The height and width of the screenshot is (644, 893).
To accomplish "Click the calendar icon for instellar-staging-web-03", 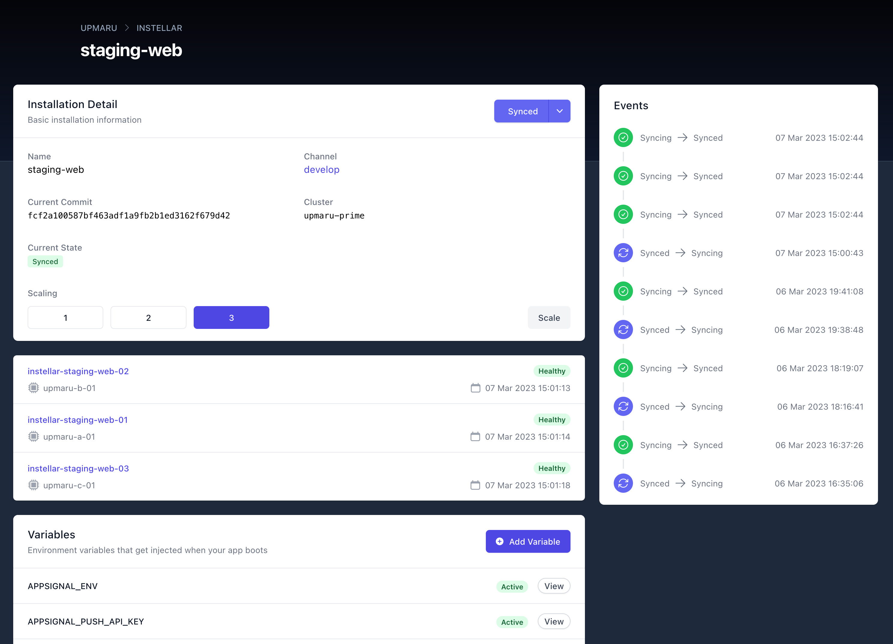I will (x=476, y=485).
